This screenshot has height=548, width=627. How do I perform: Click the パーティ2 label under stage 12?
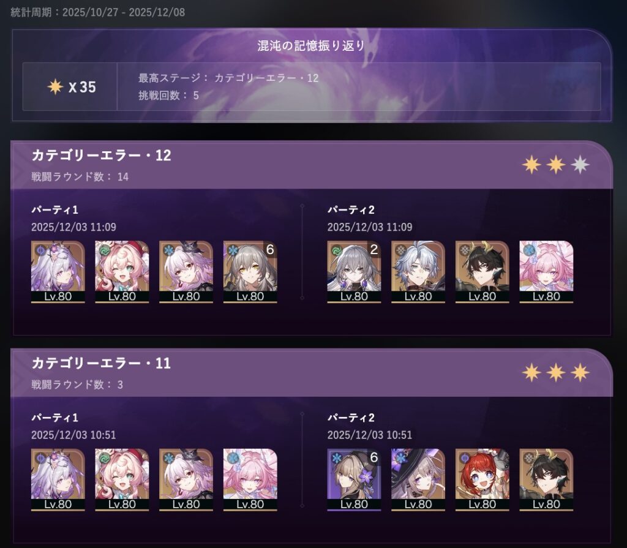pyautogui.click(x=351, y=209)
